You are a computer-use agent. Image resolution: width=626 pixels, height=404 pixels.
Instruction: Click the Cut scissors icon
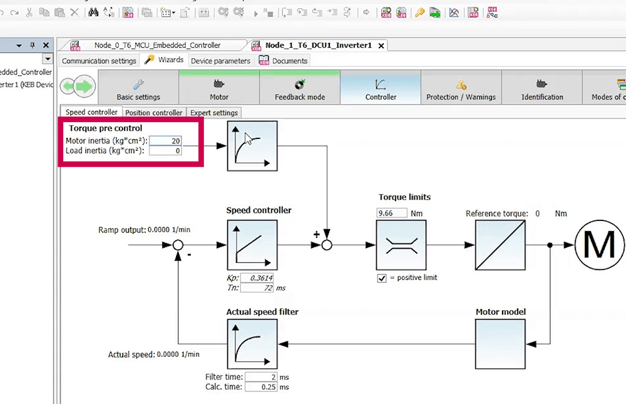coord(29,13)
